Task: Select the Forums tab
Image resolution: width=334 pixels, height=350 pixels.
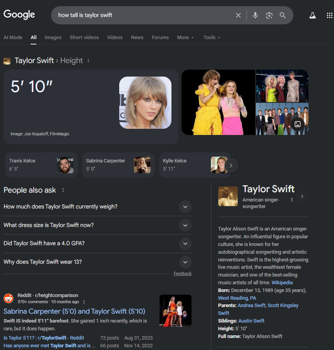Action: (x=160, y=38)
